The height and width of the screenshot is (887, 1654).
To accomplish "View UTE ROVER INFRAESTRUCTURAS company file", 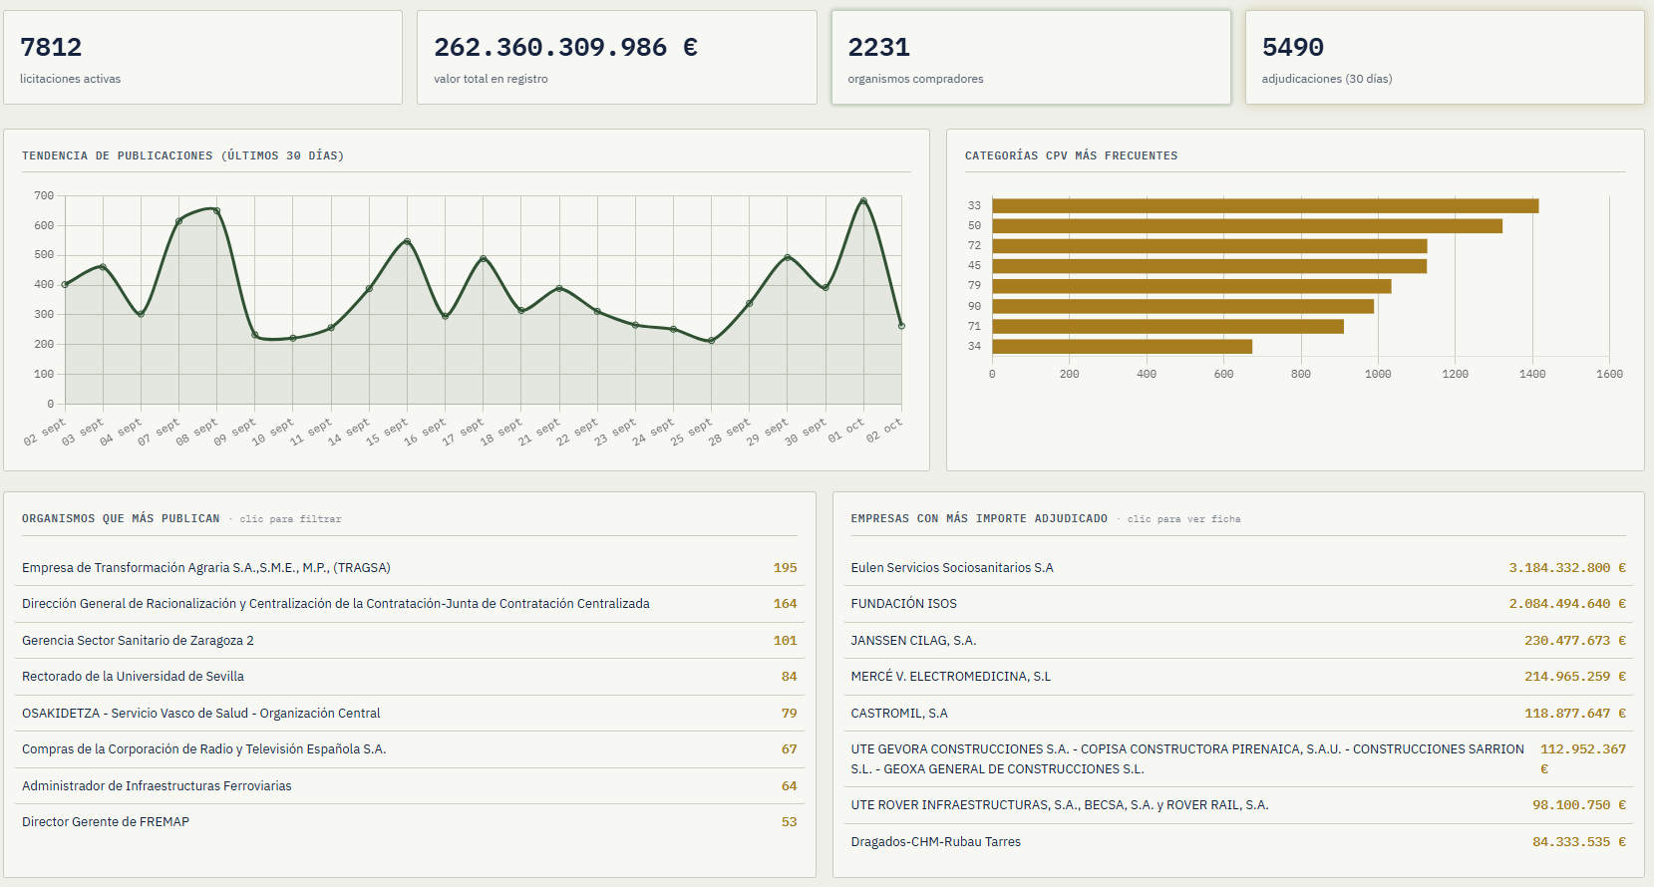I will [1238, 805].
